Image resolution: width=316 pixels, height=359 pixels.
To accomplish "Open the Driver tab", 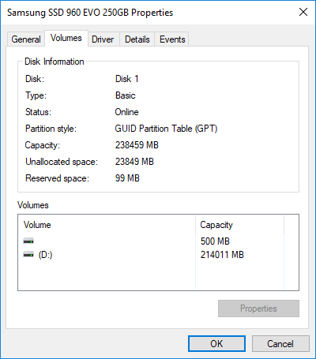I will point(103,39).
